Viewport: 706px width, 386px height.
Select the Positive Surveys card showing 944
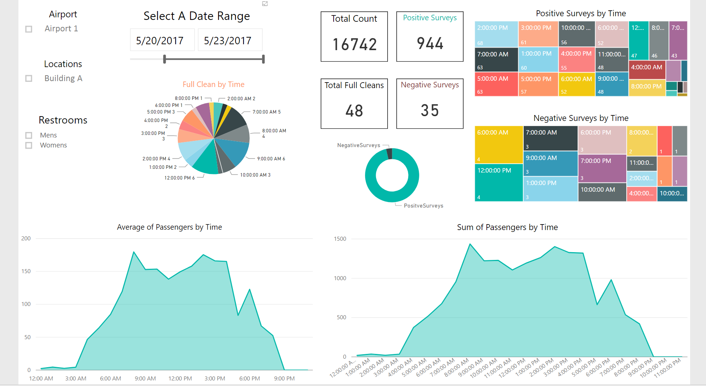tap(430, 36)
